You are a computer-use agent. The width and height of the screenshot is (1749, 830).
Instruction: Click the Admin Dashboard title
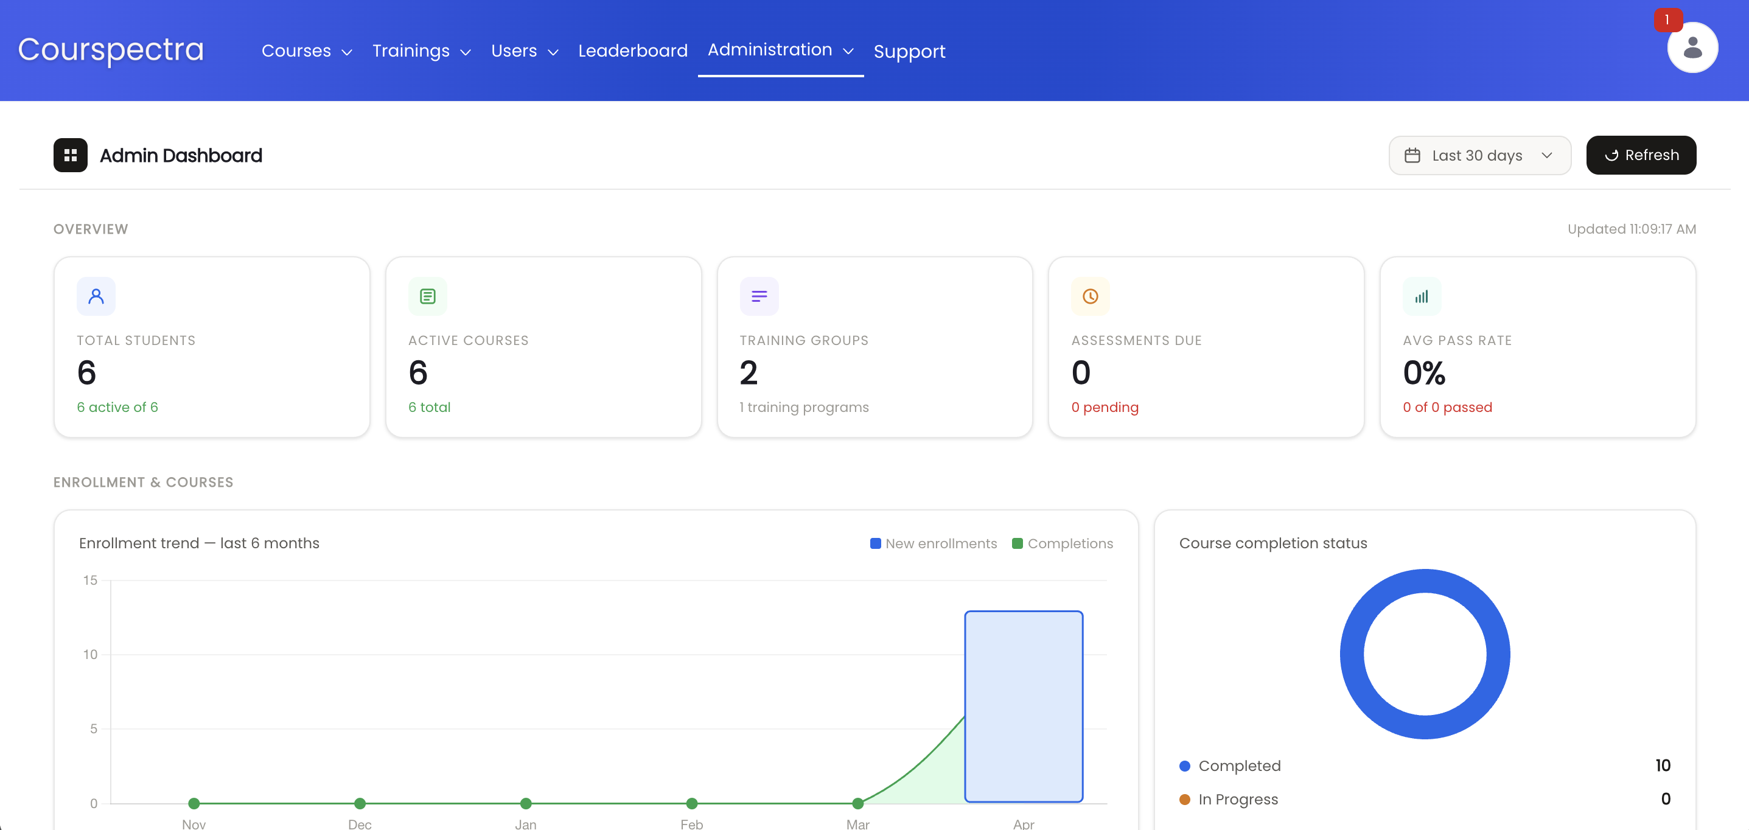[x=181, y=155]
